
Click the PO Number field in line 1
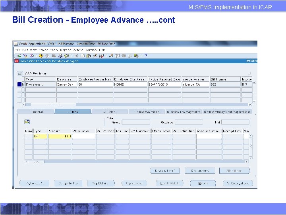(x=83, y=137)
